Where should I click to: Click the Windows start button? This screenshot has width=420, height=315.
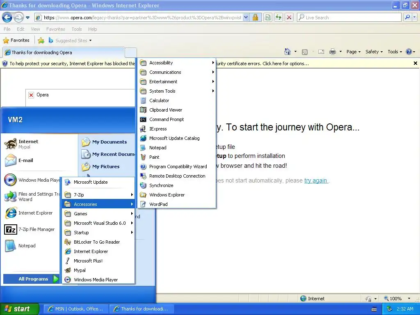tap(20, 309)
